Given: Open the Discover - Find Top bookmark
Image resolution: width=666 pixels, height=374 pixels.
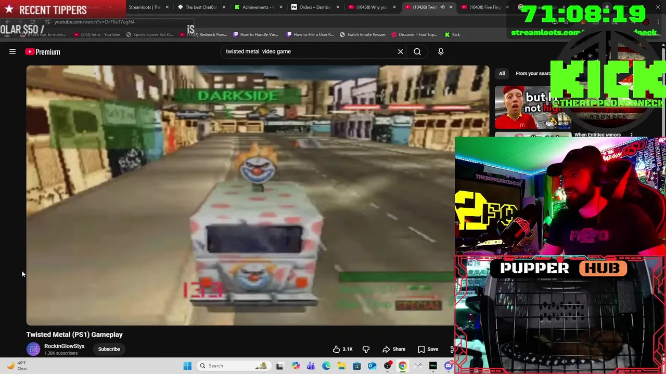Looking at the screenshot, I should 415,35.
